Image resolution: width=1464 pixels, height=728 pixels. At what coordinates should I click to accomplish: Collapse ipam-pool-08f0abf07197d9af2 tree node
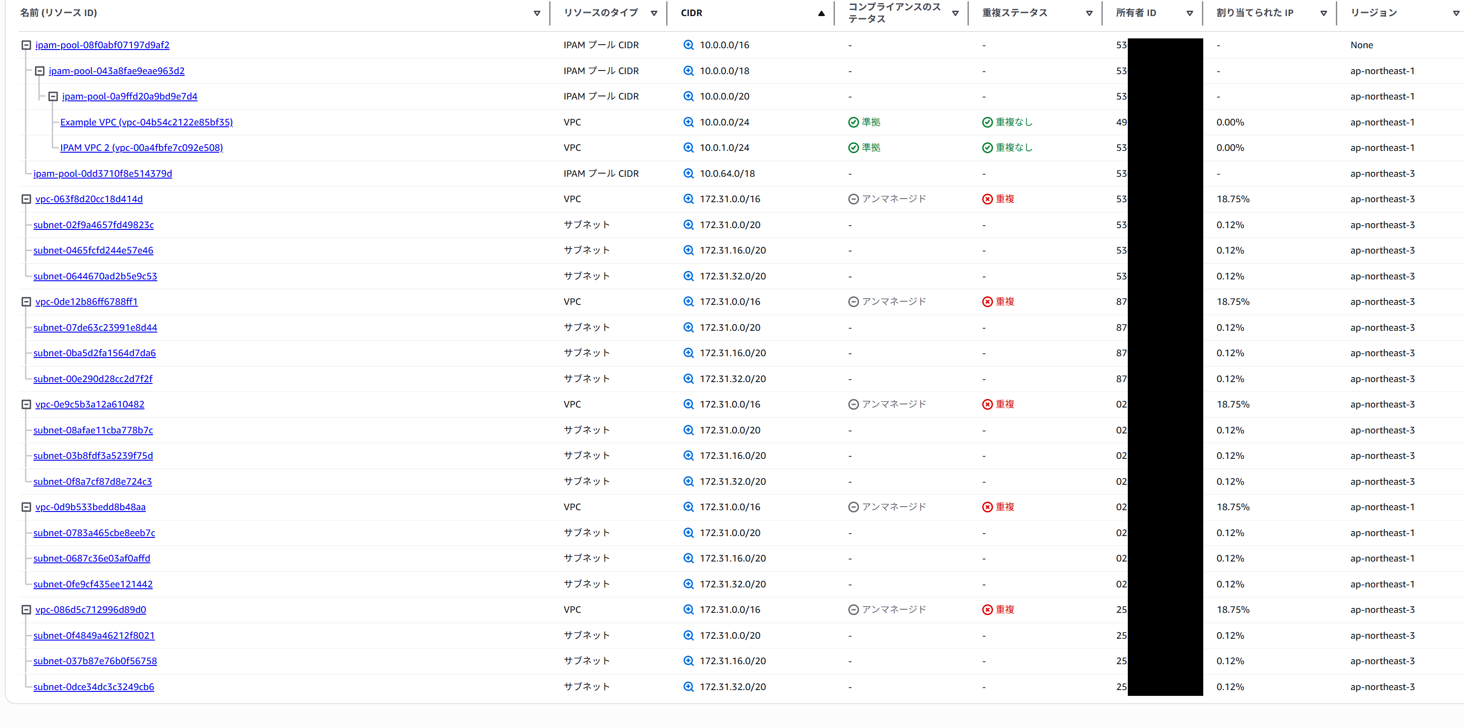[26, 45]
